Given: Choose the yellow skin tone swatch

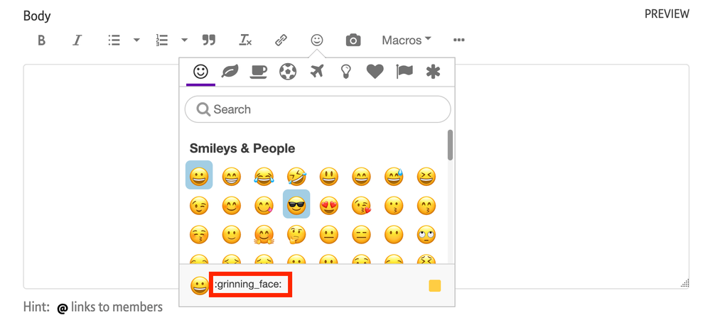Looking at the screenshot, I should (x=435, y=286).
